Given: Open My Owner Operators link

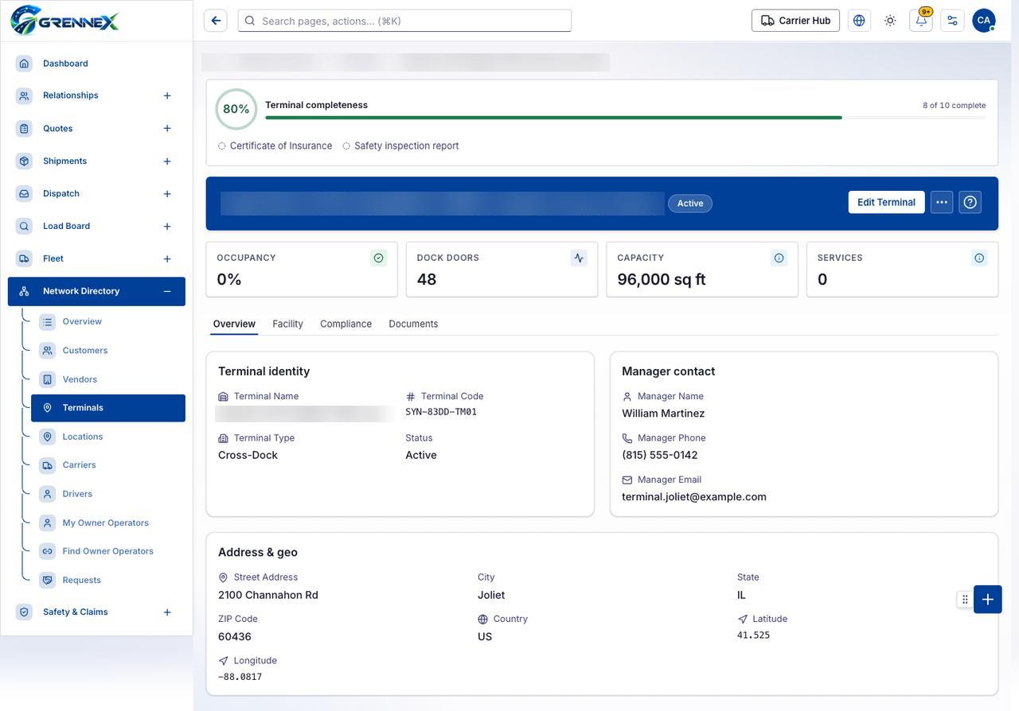Looking at the screenshot, I should tap(108, 523).
